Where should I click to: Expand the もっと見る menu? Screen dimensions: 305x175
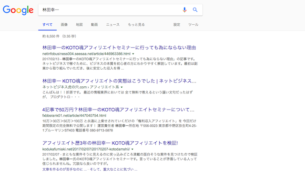click(136, 25)
